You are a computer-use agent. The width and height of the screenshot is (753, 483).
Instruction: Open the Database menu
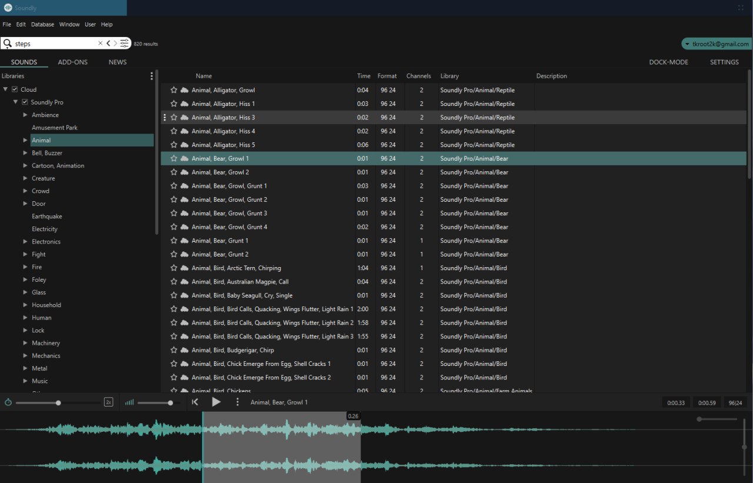coord(42,25)
